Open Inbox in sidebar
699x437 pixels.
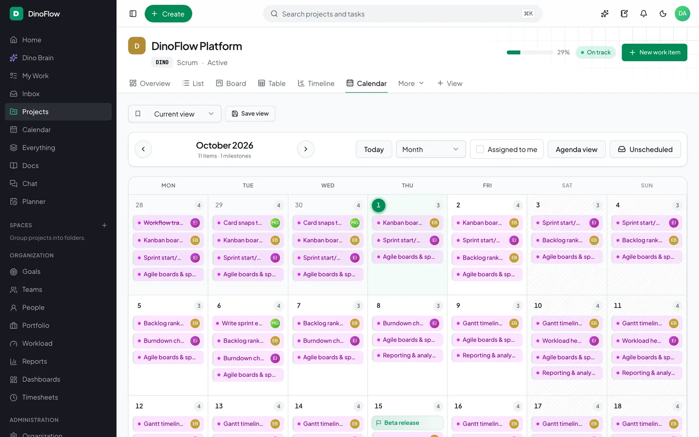(58, 94)
